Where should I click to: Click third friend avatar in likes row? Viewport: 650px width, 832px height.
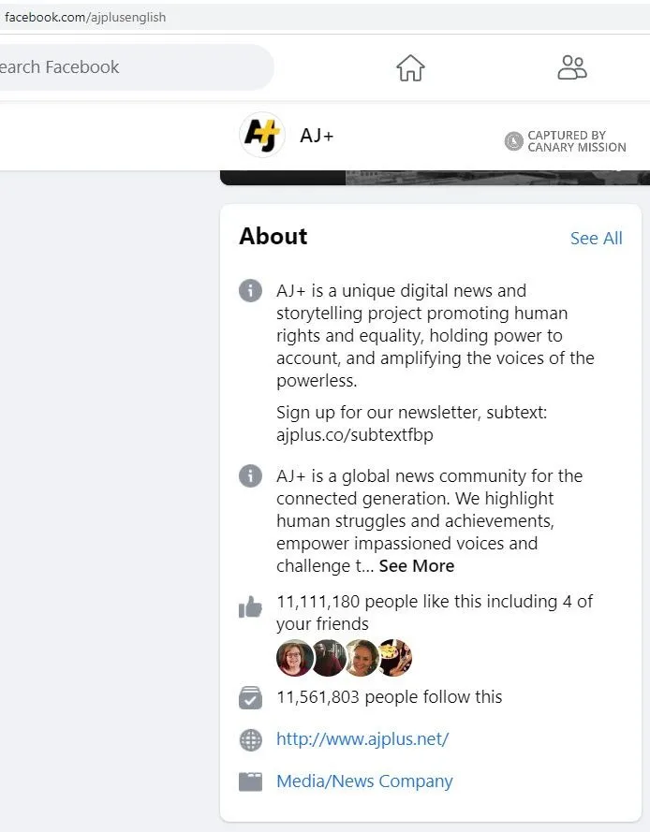361,658
